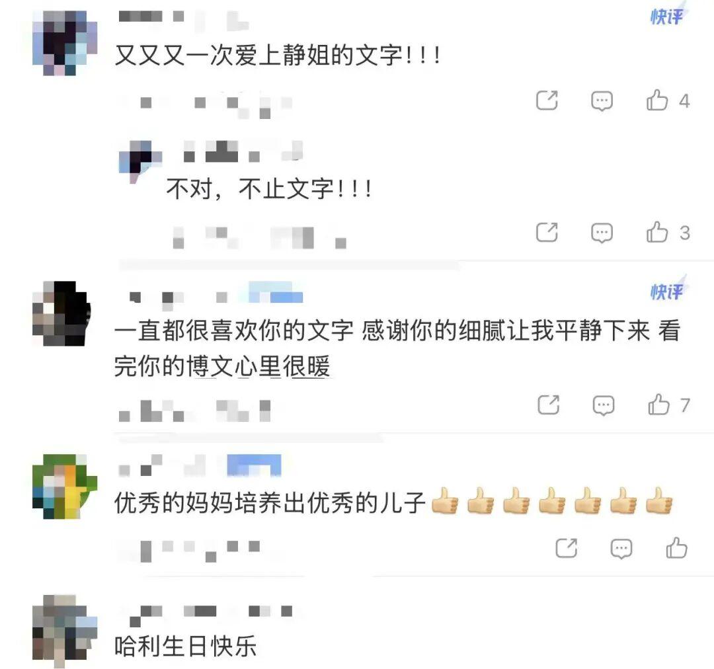This screenshot has width=714, height=669.
Task: Give thumbs up to 优秀的妈妈 comment
Action: pyautogui.click(x=677, y=548)
